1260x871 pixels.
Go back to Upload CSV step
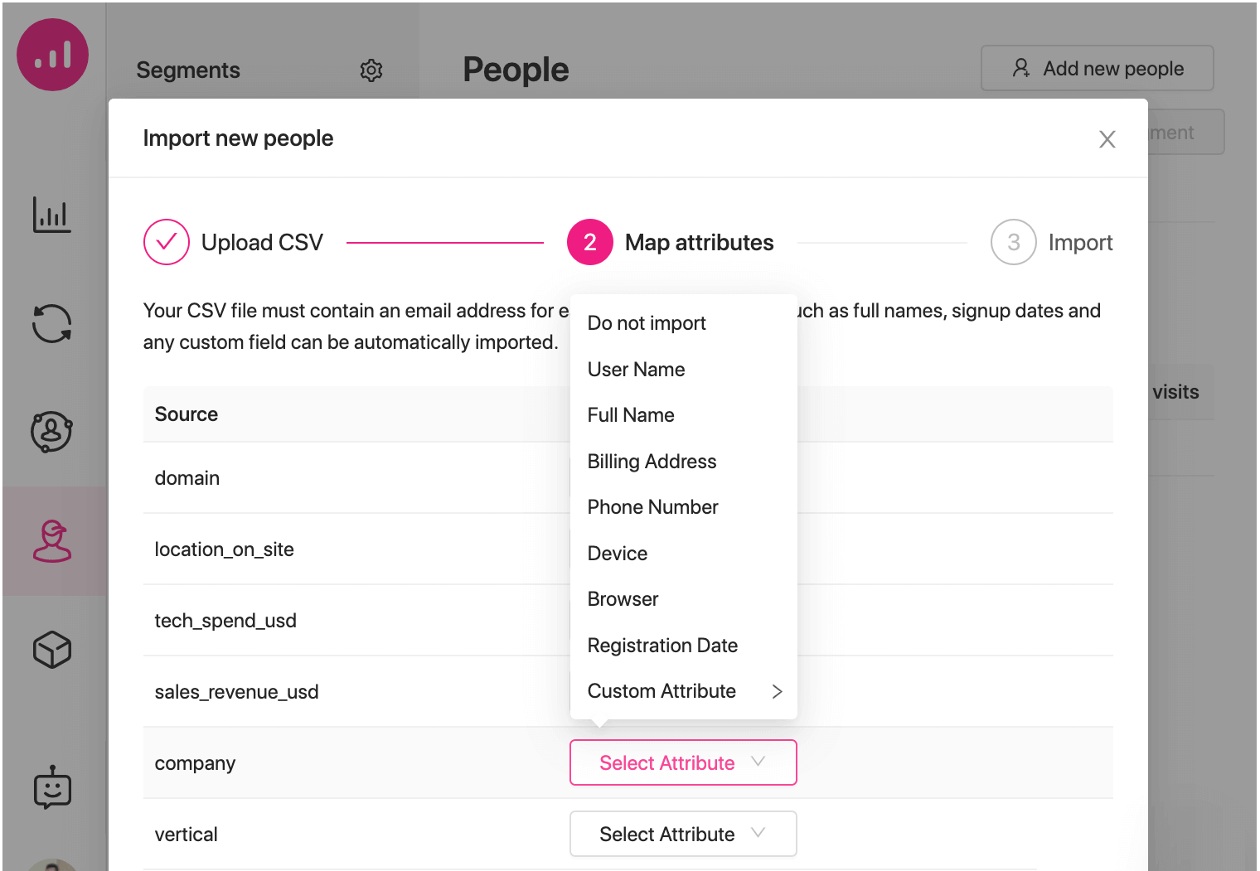(x=234, y=242)
